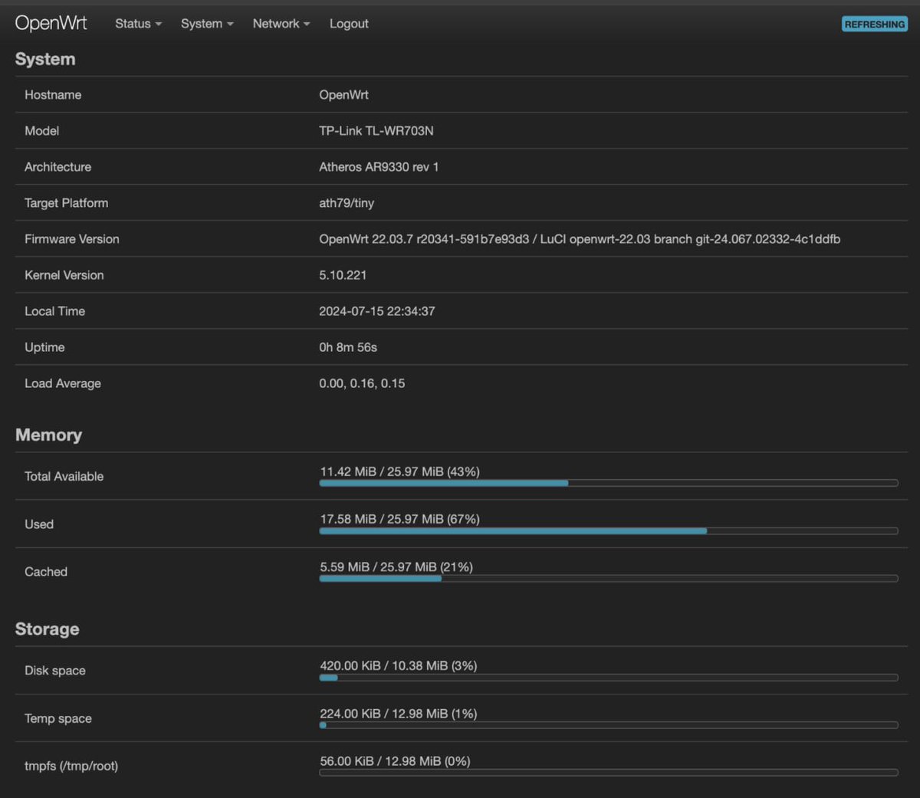
Task: Click the tmpfs (/tmp/root) label
Action: [x=71, y=766]
